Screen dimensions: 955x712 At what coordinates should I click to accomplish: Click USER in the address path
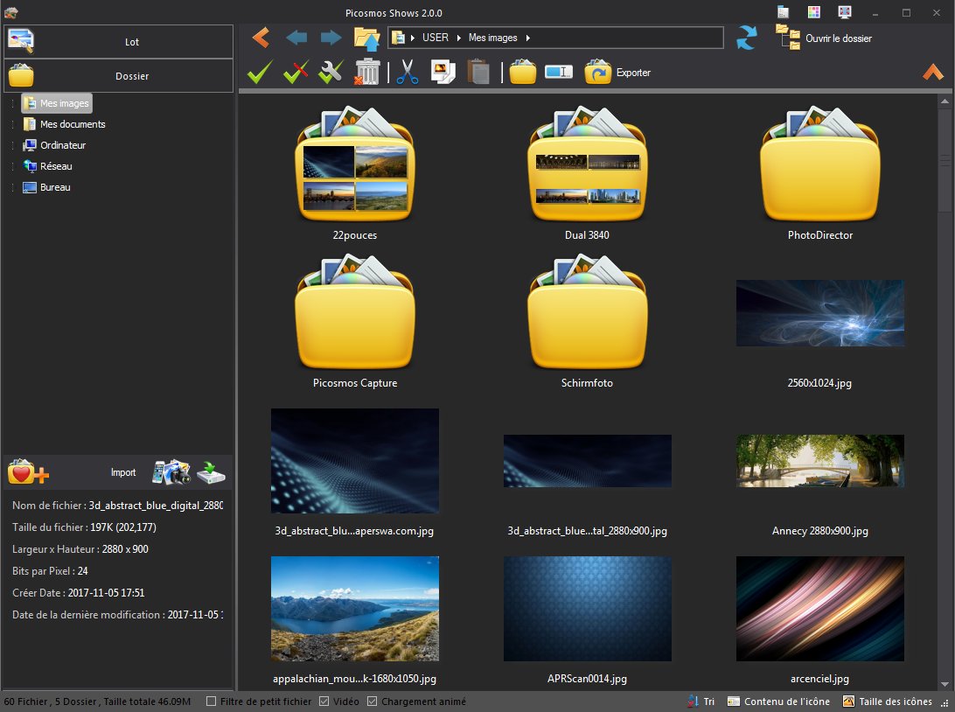[x=436, y=38]
